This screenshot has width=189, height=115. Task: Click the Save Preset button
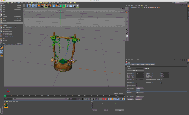139,99
